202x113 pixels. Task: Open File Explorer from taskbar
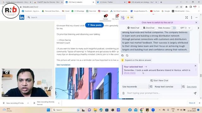click(95, 110)
